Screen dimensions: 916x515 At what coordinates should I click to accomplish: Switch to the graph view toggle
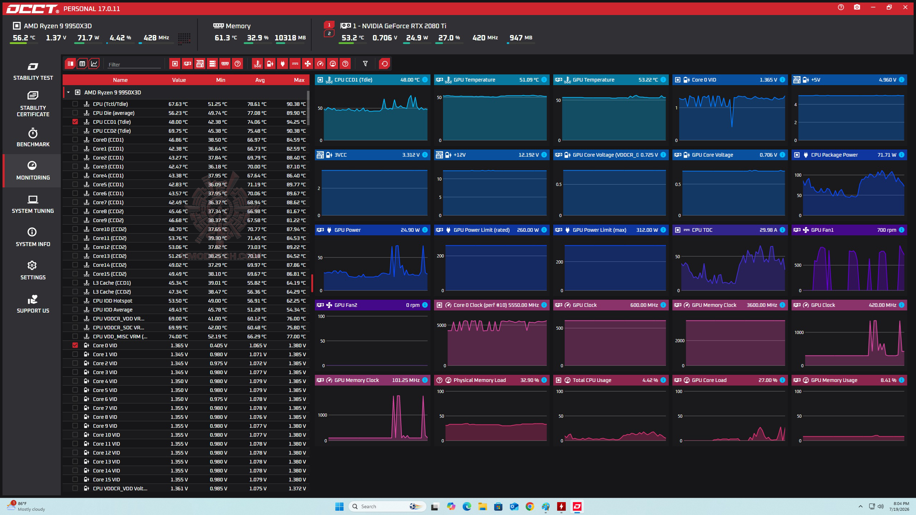point(94,64)
